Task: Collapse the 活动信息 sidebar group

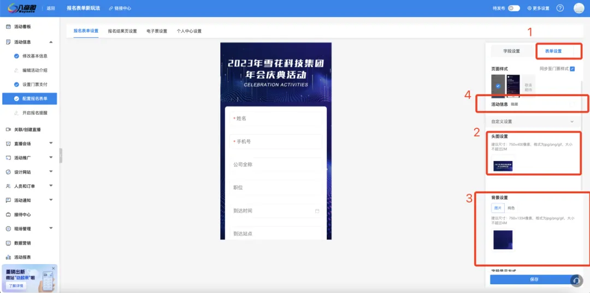Action: pyautogui.click(x=51, y=42)
